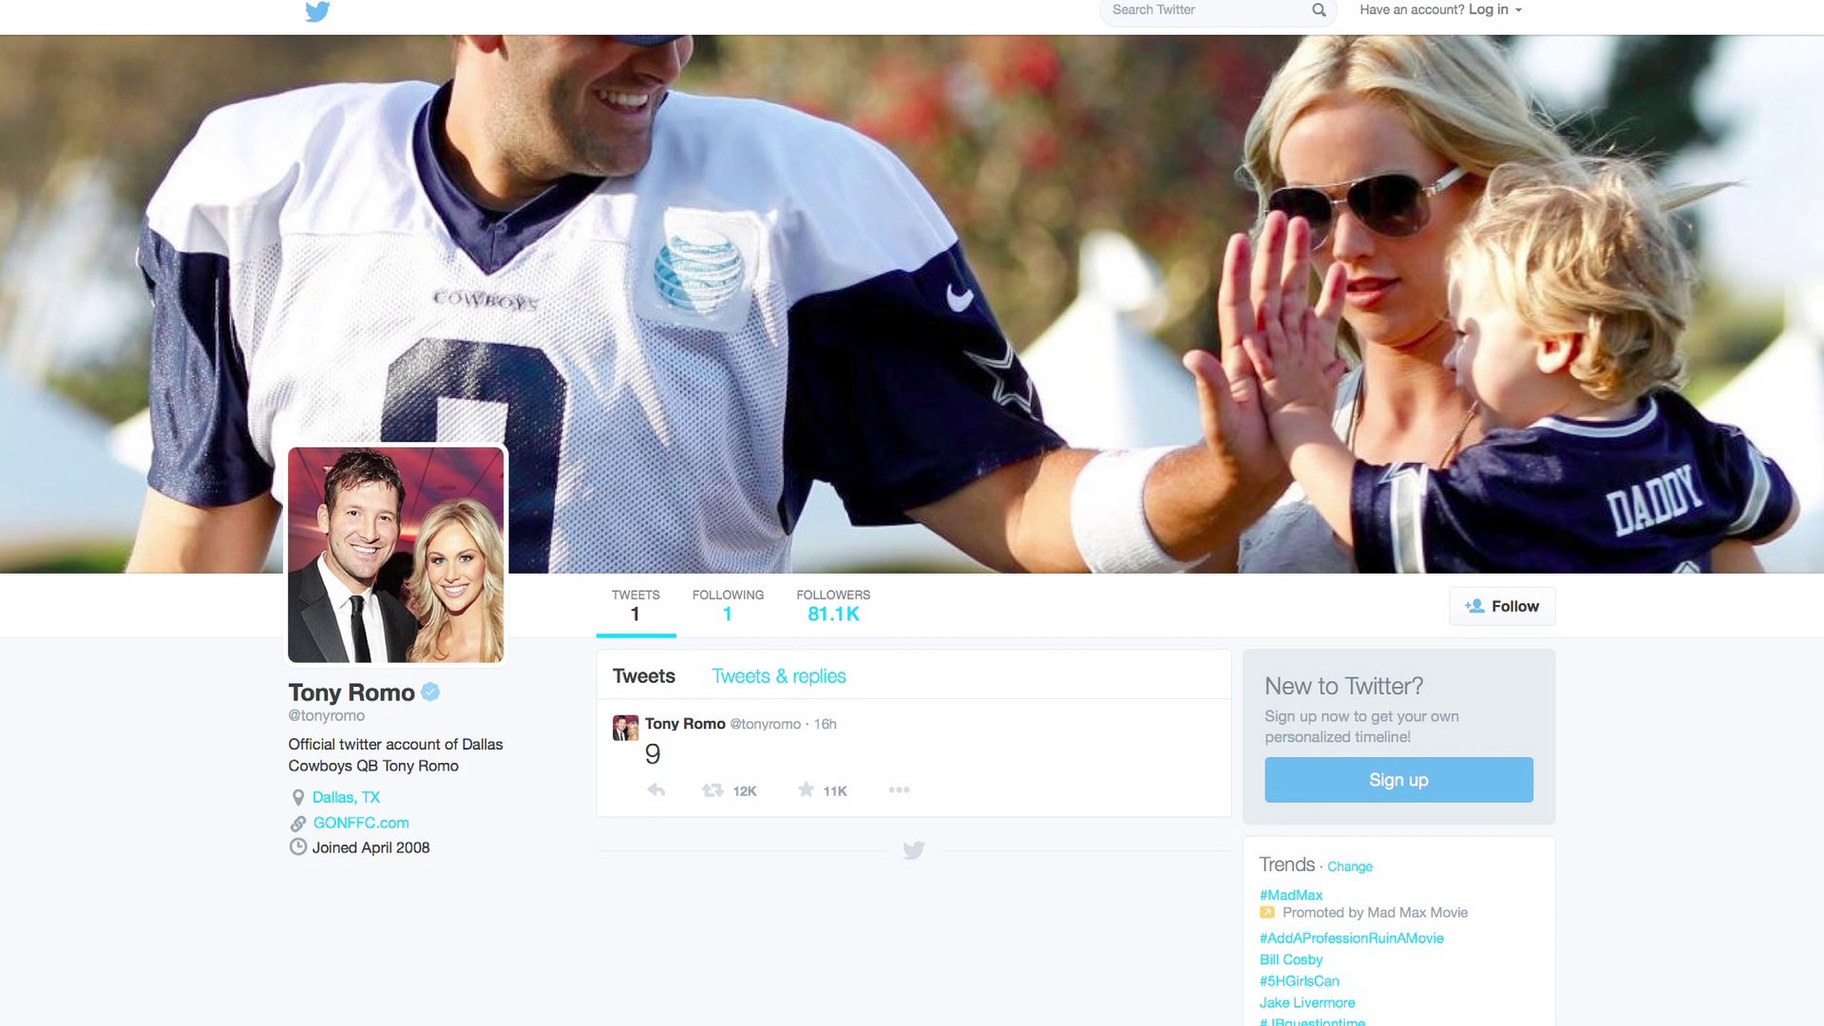Click the verified badge beside Tony Romo
The height and width of the screenshot is (1026, 1824).
[430, 693]
